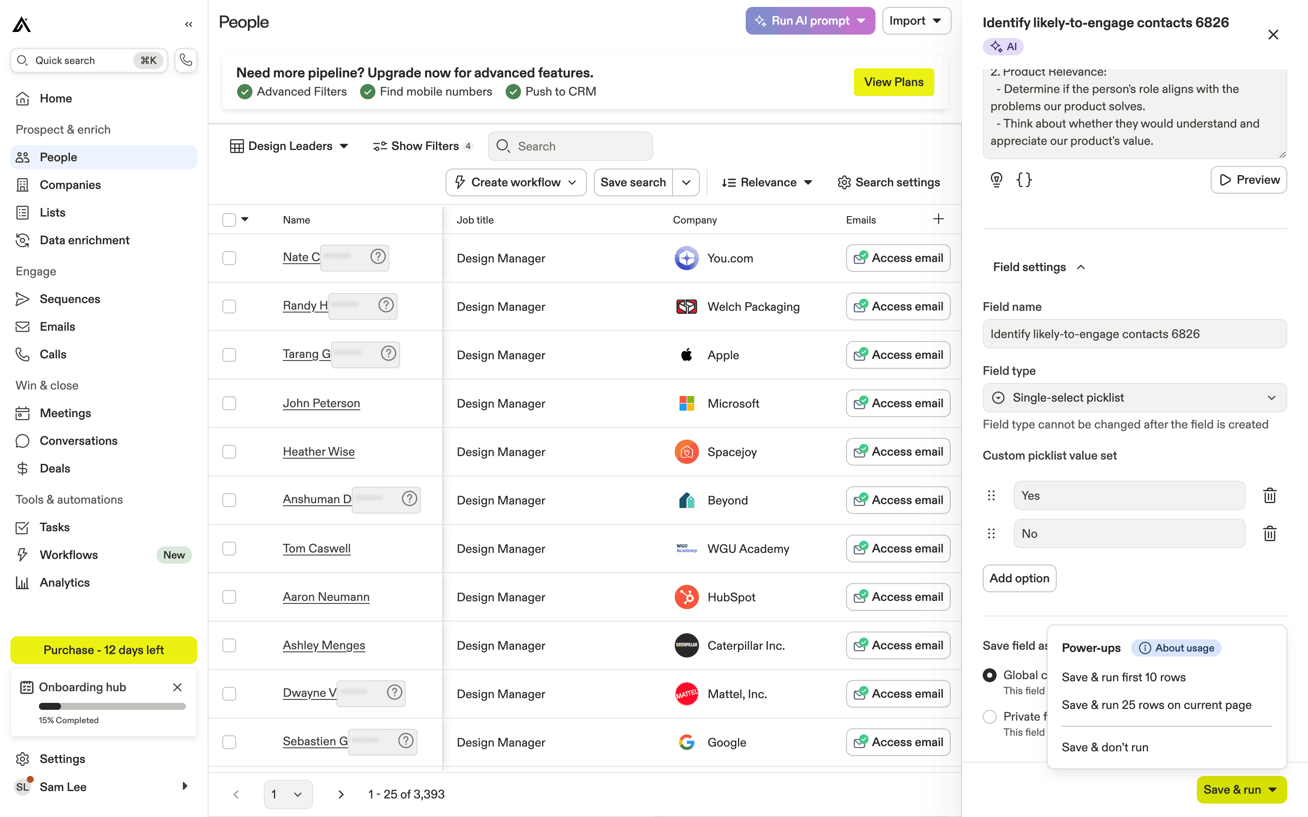This screenshot has width=1308, height=817.
Task: Insert variable using the curly braces icon
Action: 1024,179
